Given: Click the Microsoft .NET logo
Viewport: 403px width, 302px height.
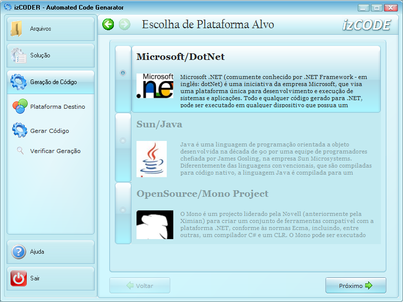Looking at the screenshot, I should point(155,86).
